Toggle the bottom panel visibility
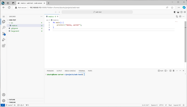 178,12
